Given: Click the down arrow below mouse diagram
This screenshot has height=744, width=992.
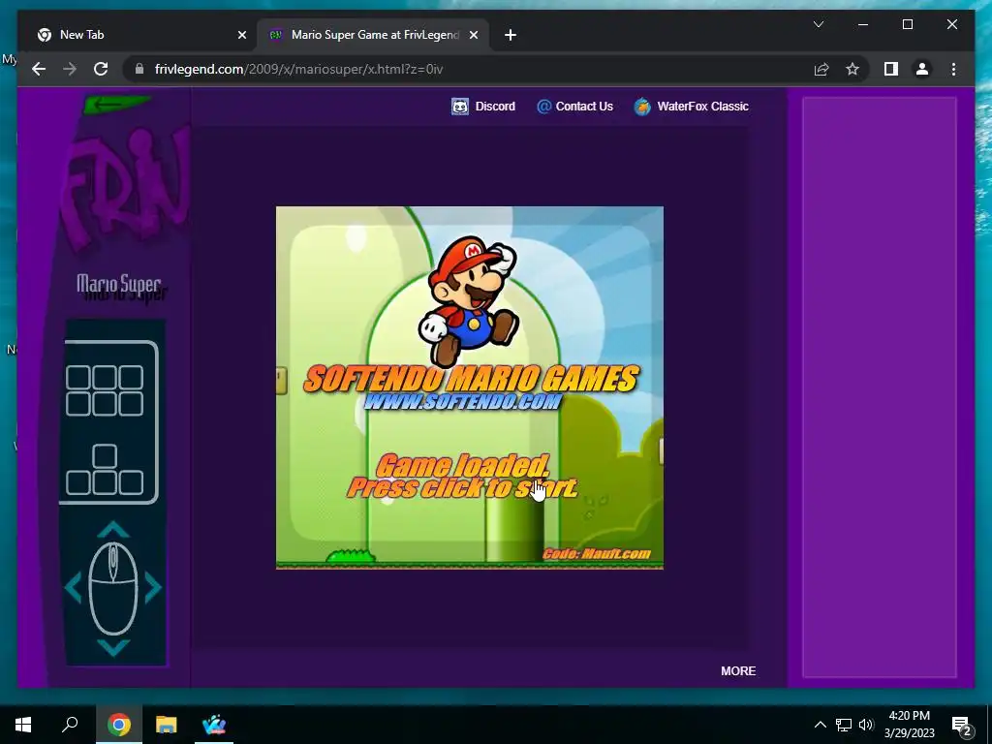Looking at the screenshot, I should pos(114,647).
